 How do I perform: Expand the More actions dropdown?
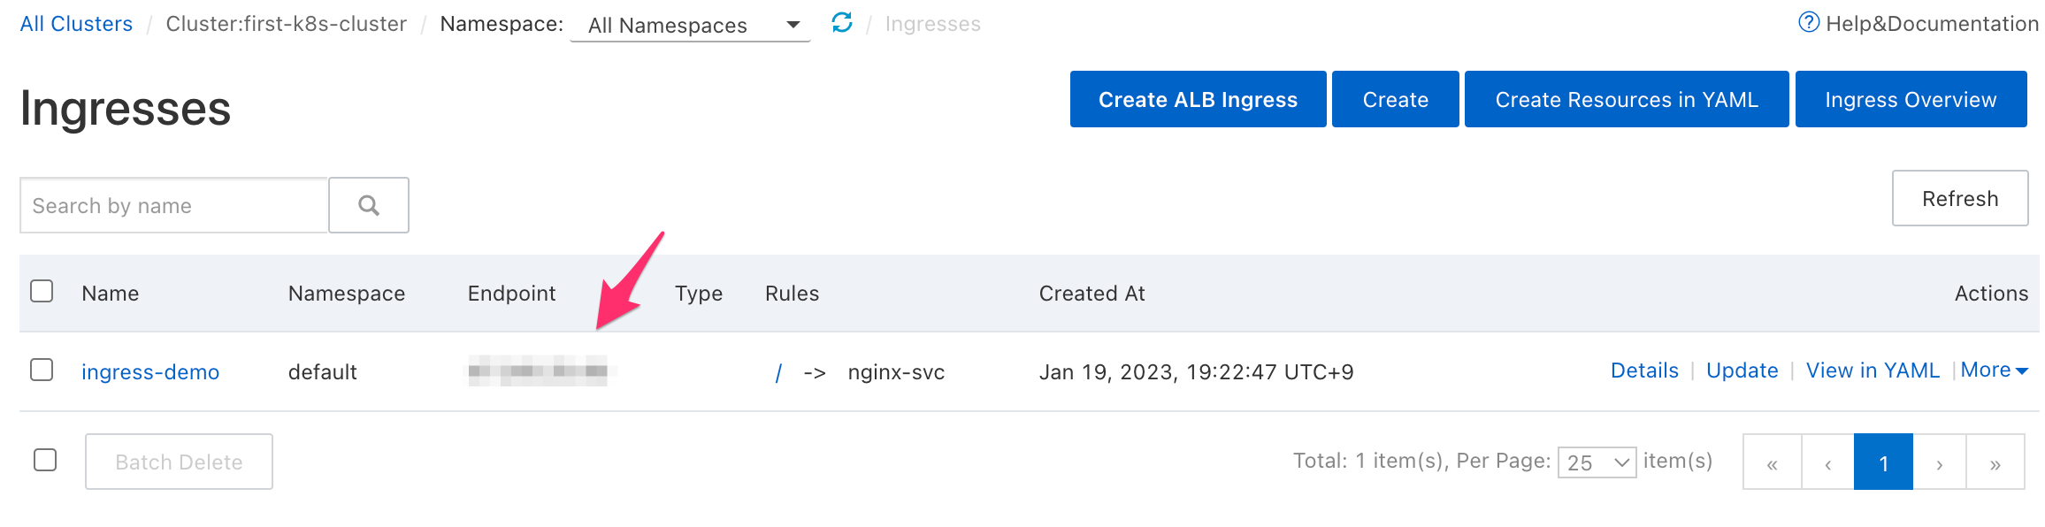pyautogui.click(x=1994, y=370)
